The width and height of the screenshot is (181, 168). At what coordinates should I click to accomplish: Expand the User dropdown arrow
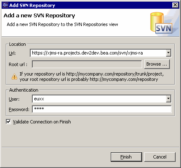point(169,99)
